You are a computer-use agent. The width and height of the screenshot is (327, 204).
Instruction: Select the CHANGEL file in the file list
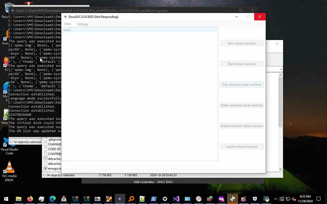click(53, 144)
